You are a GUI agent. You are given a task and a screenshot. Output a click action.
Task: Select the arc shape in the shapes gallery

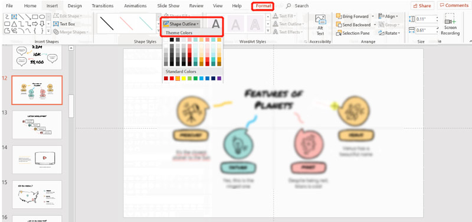[21, 31]
